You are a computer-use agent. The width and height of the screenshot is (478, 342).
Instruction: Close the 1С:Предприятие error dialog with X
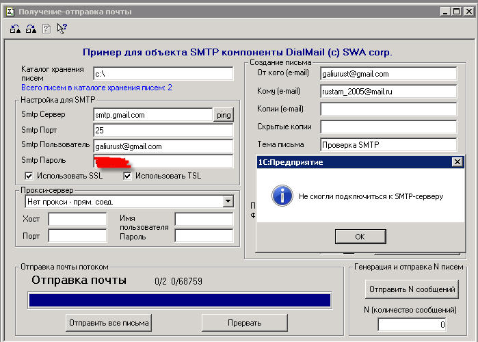click(x=456, y=162)
